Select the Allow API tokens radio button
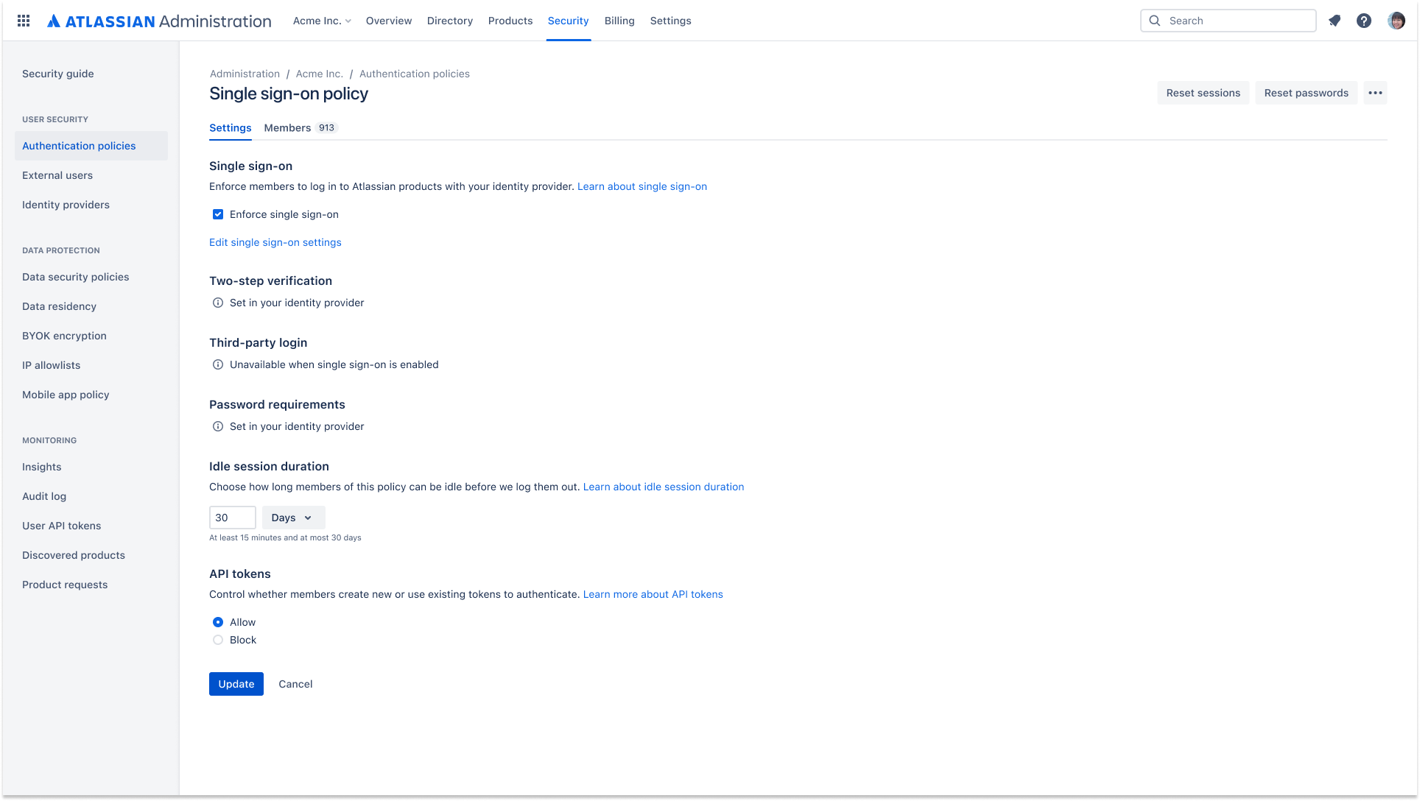 217,621
